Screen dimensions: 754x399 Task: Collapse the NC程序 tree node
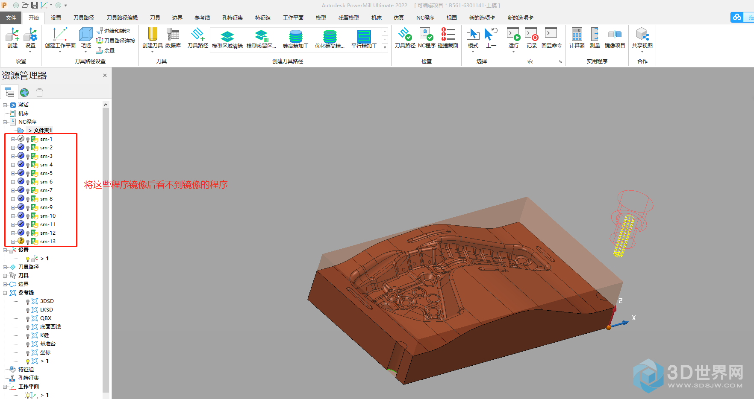click(5, 122)
